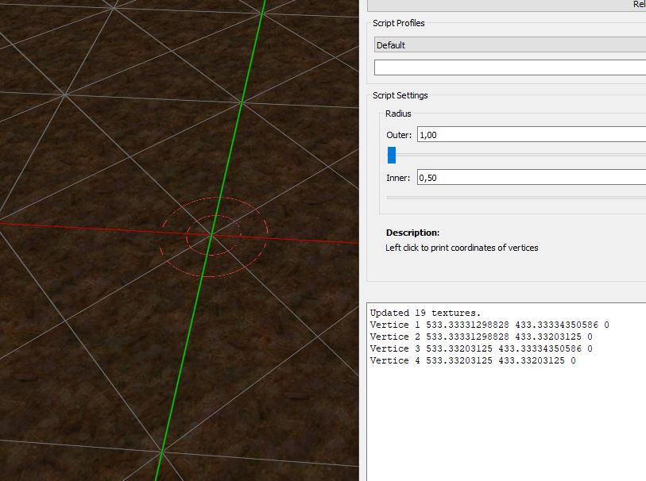
Task: Select the 'Vertice 2' coordinates line
Action: click(x=481, y=337)
